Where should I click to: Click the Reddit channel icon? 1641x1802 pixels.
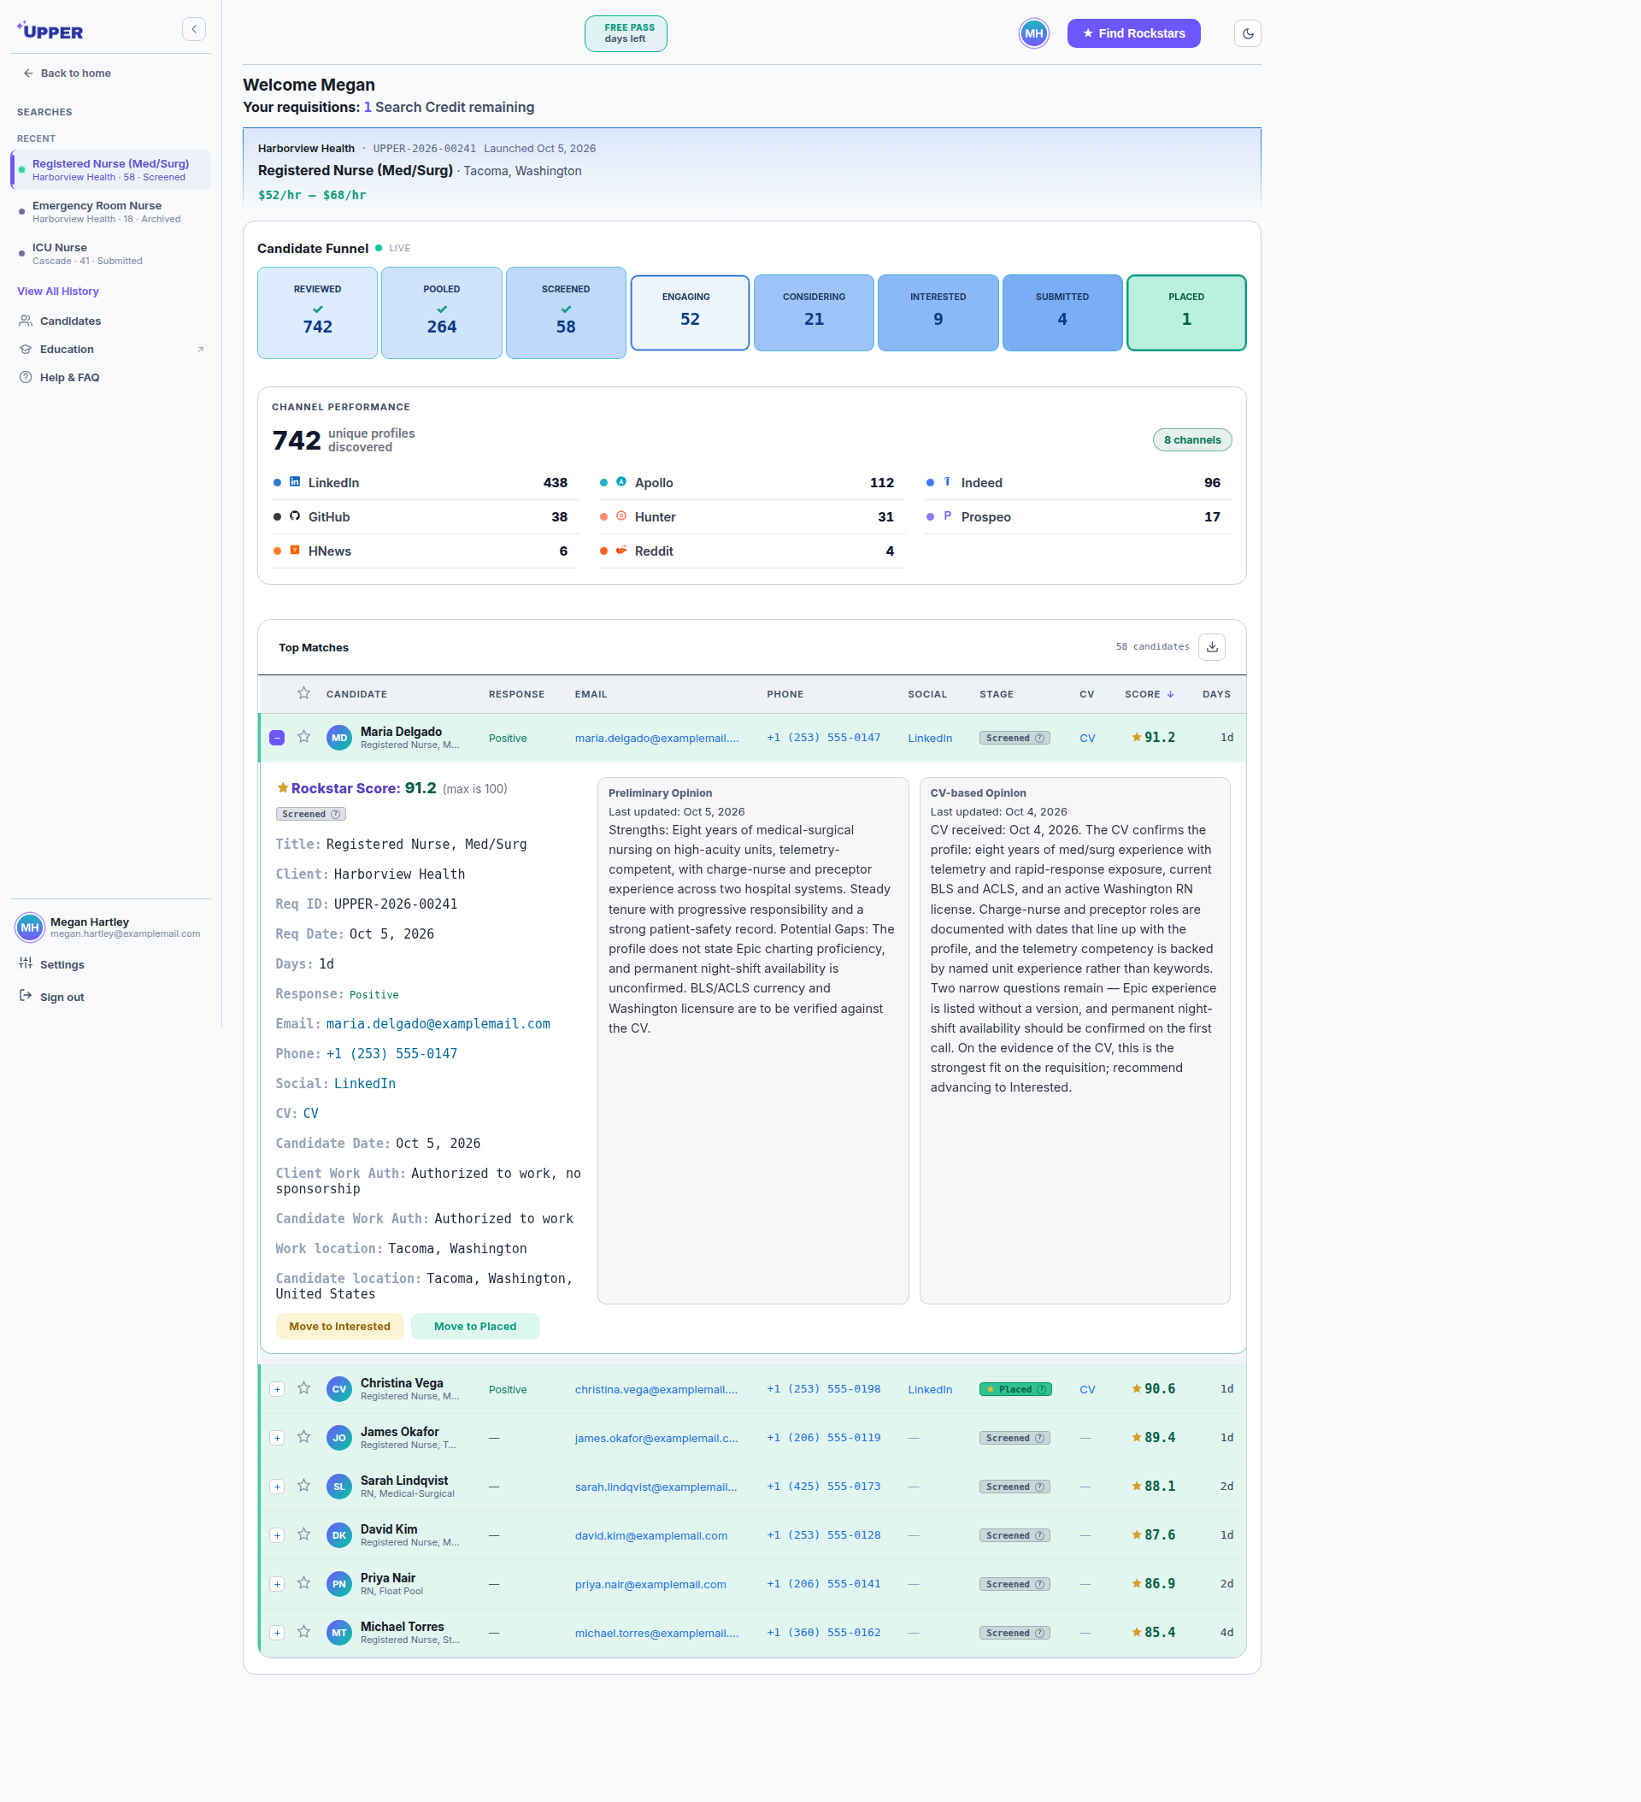(621, 551)
